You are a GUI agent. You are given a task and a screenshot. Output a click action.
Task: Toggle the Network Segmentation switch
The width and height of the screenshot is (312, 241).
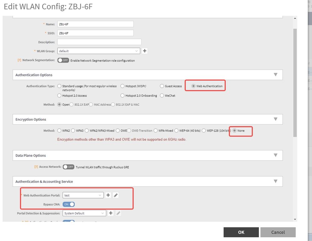(63, 60)
